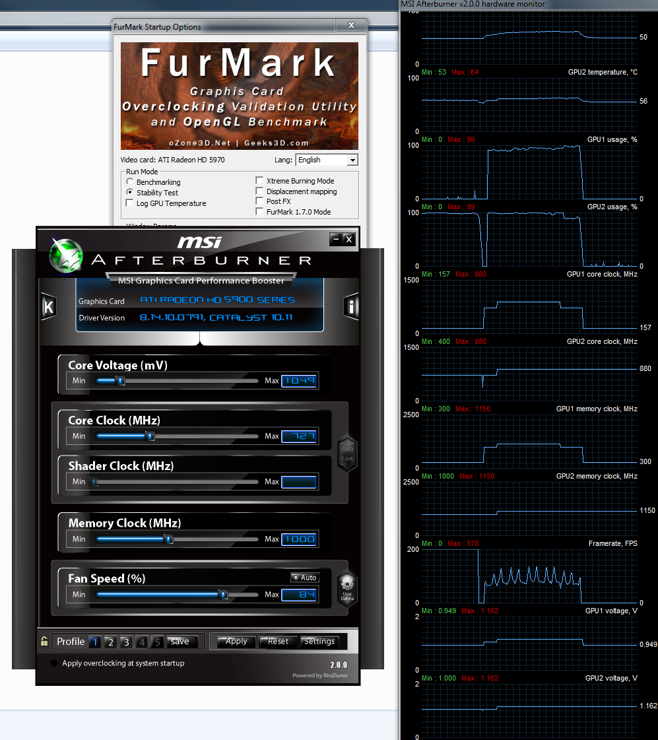658x740 pixels.
Task: Close the MSI Afterburner window
Action: pyautogui.click(x=349, y=239)
